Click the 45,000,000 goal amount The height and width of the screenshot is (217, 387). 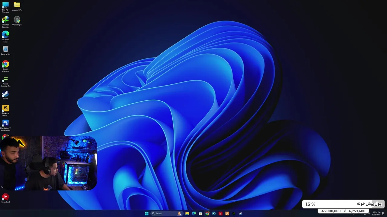[x=331, y=211]
